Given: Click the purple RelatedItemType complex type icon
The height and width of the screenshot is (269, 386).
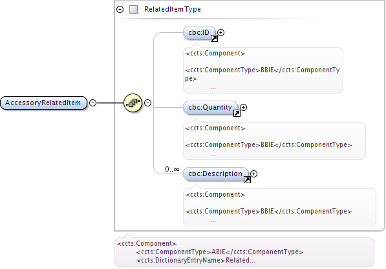Looking at the screenshot, I should coord(134,9).
